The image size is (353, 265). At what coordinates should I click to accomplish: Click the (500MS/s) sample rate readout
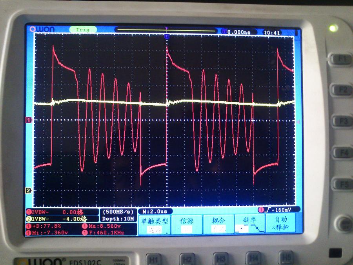point(118,212)
